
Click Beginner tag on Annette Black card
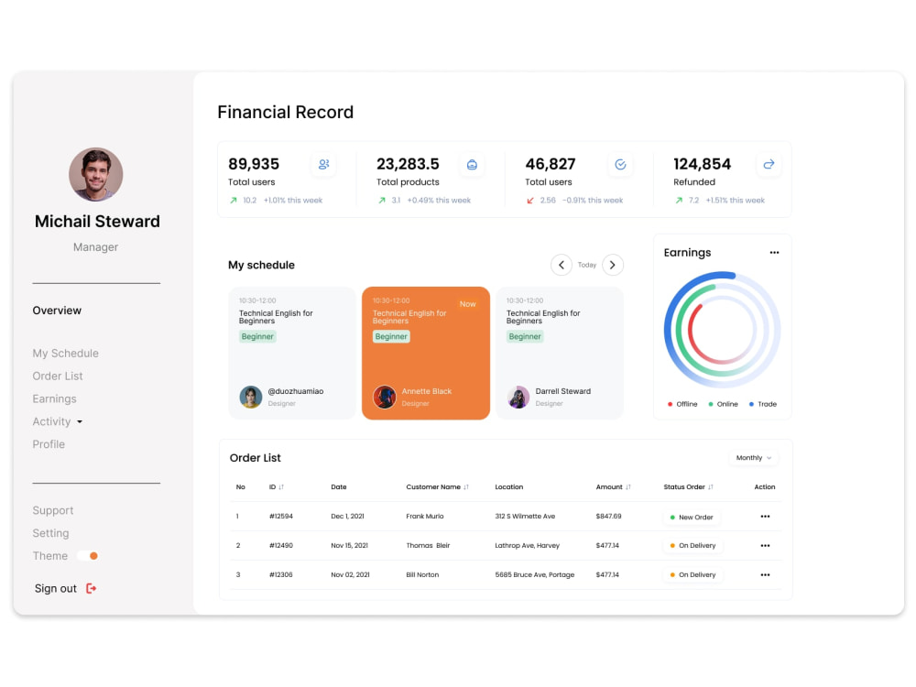click(x=391, y=336)
